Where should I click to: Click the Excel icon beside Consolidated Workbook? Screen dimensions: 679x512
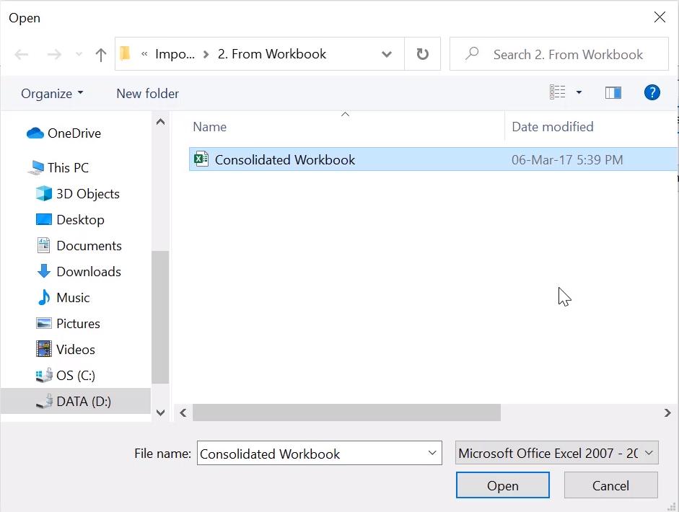coord(201,159)
